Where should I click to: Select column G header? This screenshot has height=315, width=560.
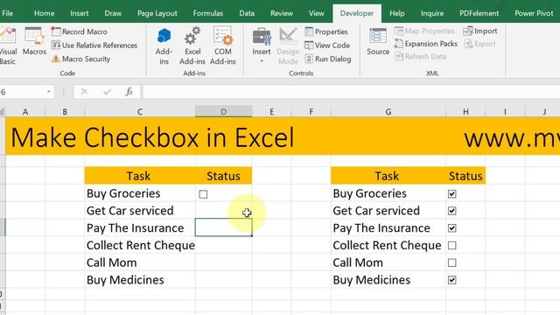[388, 112]
